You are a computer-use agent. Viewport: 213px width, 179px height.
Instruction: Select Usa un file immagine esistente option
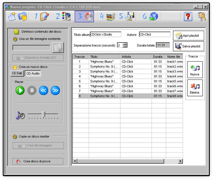(15, 39)
